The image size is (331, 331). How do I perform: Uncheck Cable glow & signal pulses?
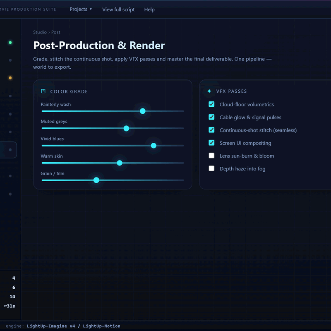click(211, 117)
